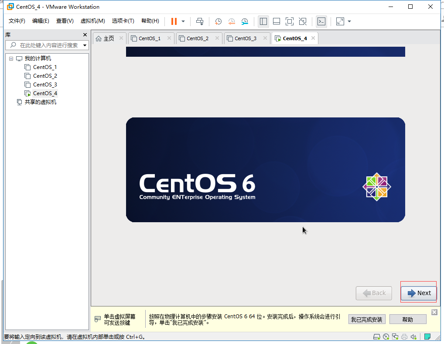The image size is (444, 344).
Task: Enter full screen mode
Action: pos(290,21)
